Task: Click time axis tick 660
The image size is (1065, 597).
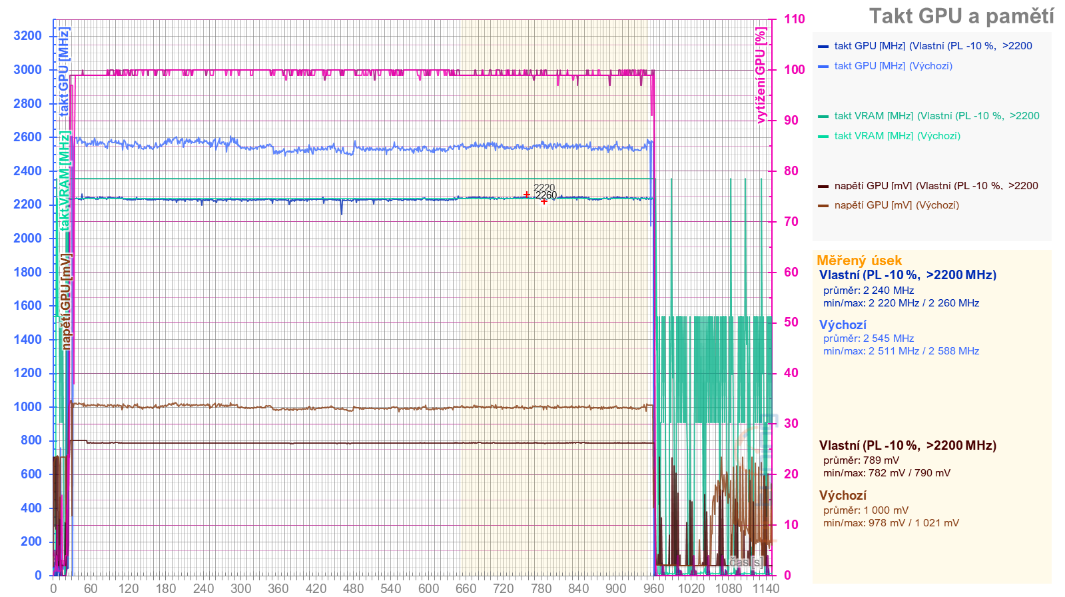Action: point(466,588)
